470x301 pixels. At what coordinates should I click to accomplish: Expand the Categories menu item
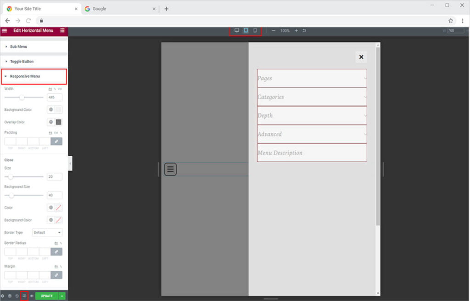312,97
